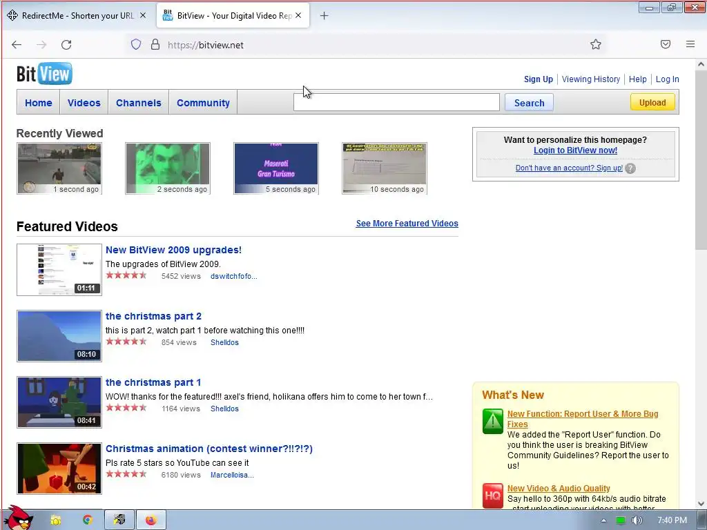Image resolution: width=707 pixels, height=530 pixels.
Task: Select the BitView browser tab
Action: (233, 16)
